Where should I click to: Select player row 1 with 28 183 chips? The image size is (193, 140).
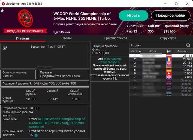(161, 55)
